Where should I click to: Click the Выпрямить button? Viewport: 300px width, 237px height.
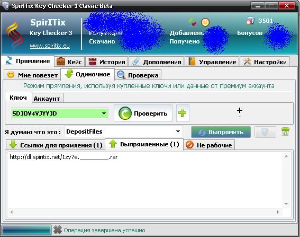click(221, 132)
